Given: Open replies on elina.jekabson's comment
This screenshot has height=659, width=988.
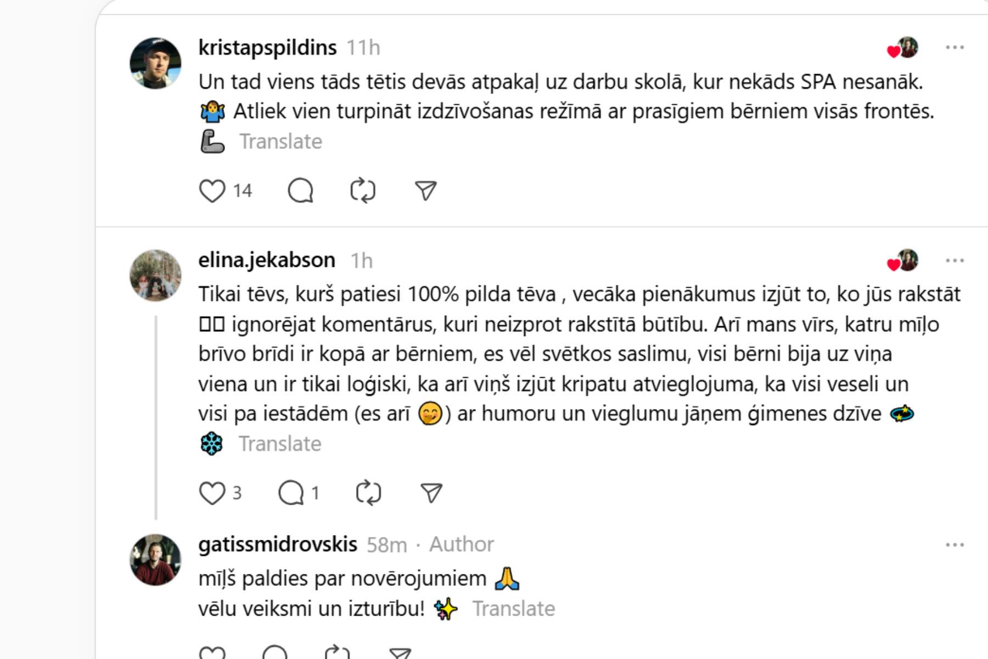Looking at the screenshot, I should 291,493.
